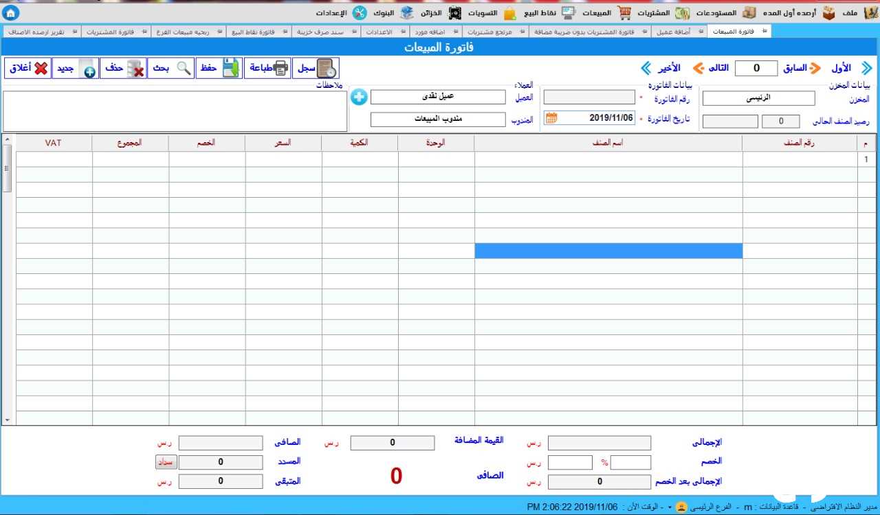Click the الخصم column header

point(207,143)
